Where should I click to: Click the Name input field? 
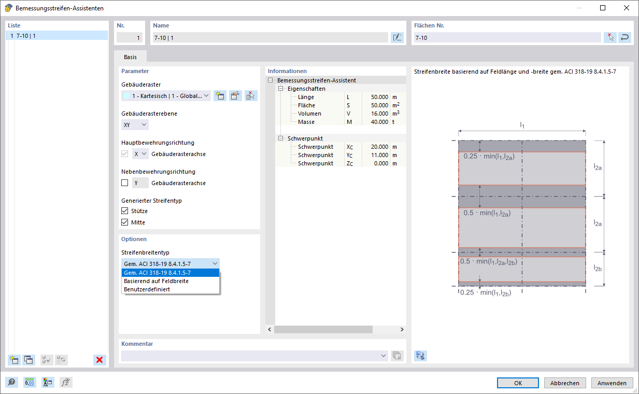(270, 37)
